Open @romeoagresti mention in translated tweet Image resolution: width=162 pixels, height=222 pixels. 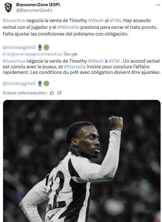pyautogui.click(x=19, y=83)
